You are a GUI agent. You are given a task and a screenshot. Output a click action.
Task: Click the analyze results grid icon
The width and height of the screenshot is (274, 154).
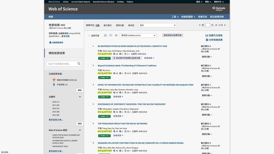[x=207, y=40]
